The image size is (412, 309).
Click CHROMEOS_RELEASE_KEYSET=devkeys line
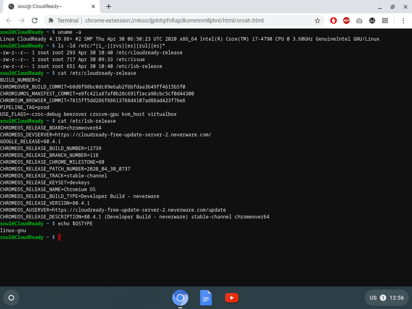pyautogui.click(x=45, y=182)
